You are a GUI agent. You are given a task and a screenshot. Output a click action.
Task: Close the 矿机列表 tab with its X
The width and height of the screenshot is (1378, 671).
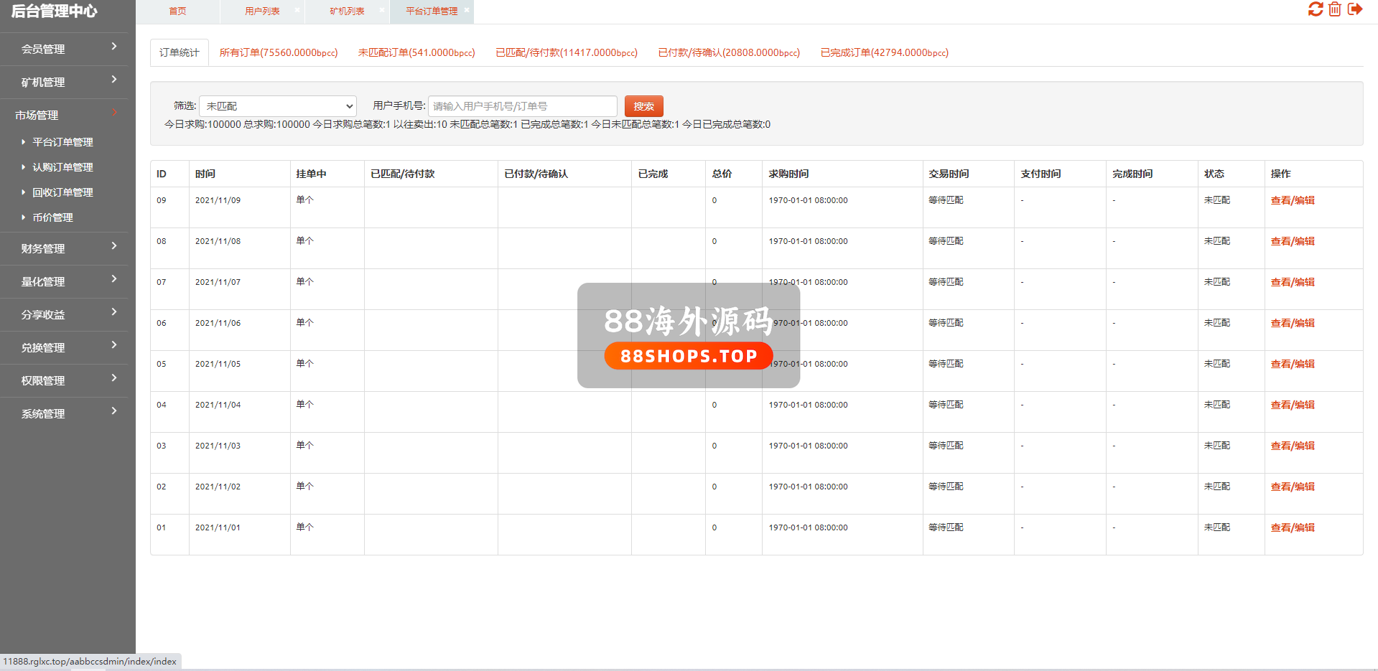tap(382, 10)
